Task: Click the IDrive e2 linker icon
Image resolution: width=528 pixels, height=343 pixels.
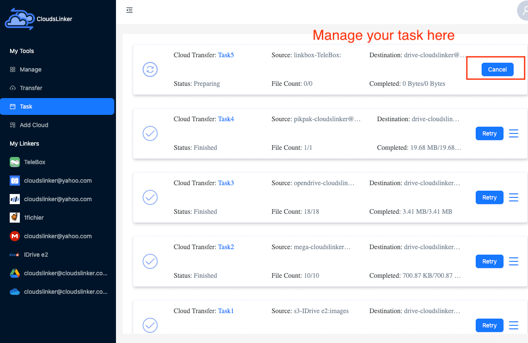Action: (15, 255)
